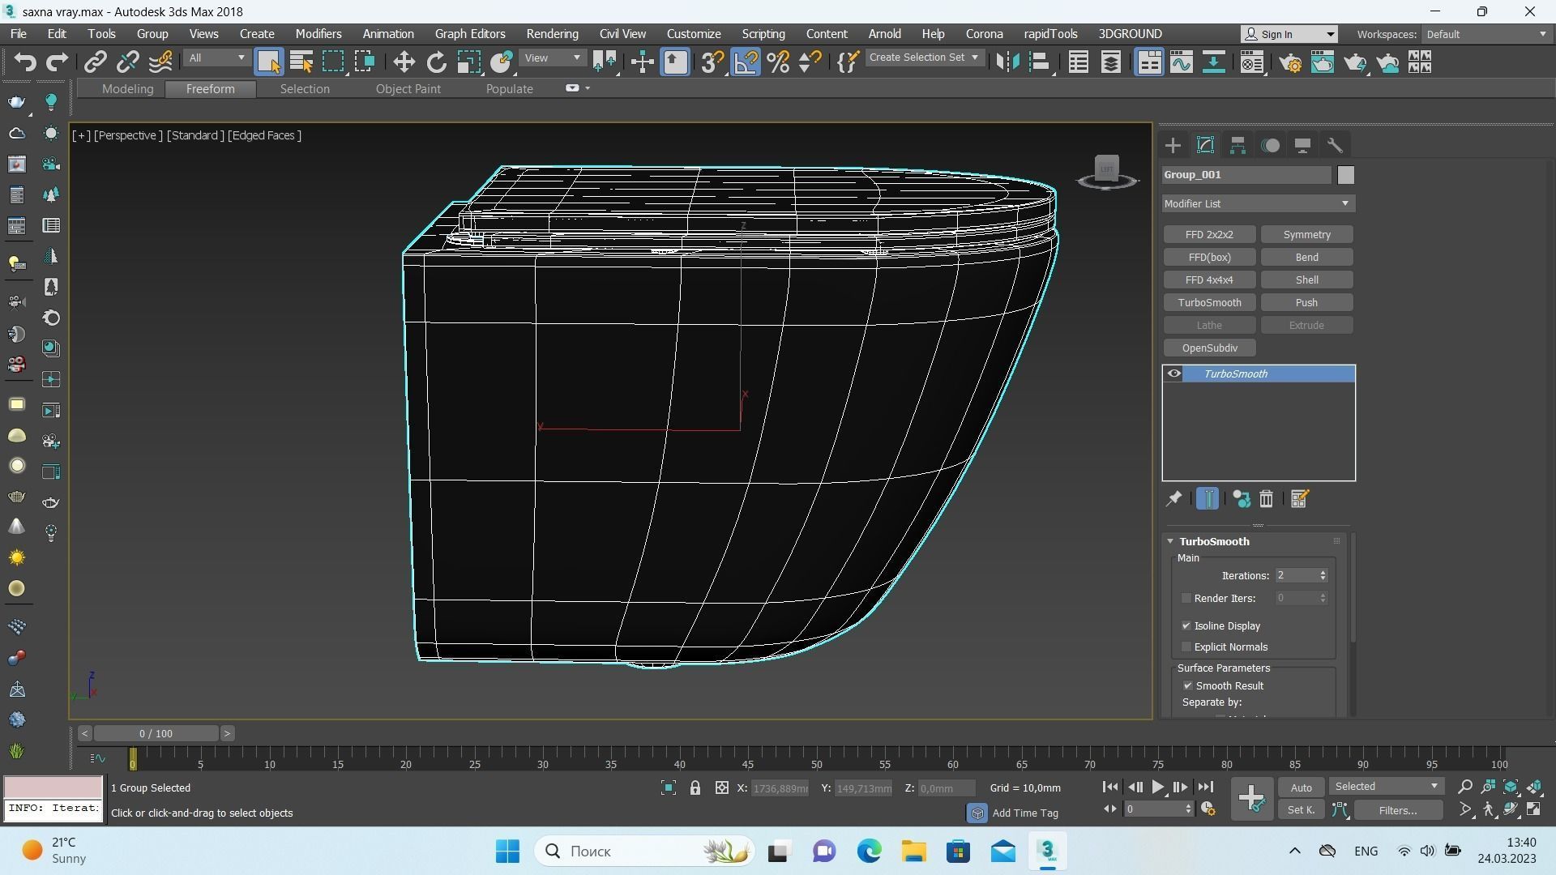
Task: Choose the Select and Scale tool
Action: pos(468,62)
